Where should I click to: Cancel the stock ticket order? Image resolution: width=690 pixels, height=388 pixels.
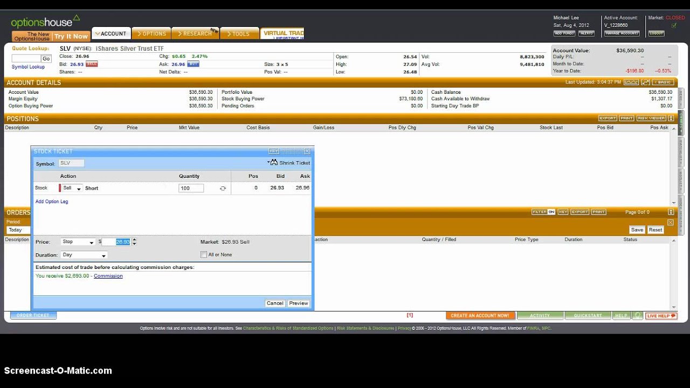(x=275, y=303)
